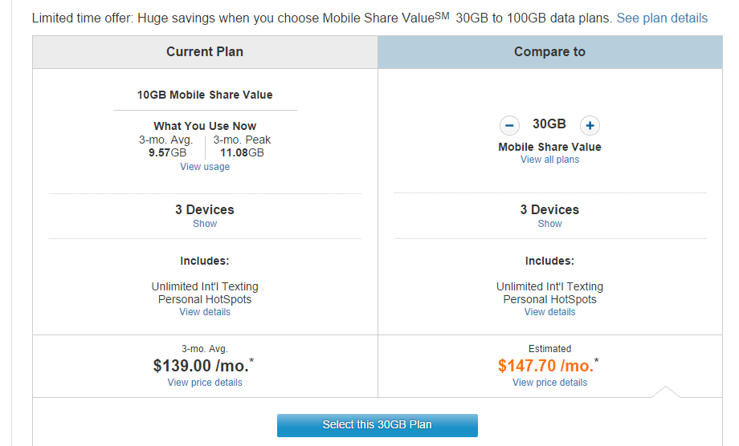Select the Current Plan column header

(x=205, y=52)
